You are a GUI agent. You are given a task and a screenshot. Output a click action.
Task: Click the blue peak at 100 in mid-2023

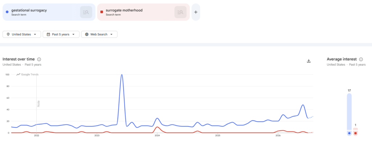122,75
